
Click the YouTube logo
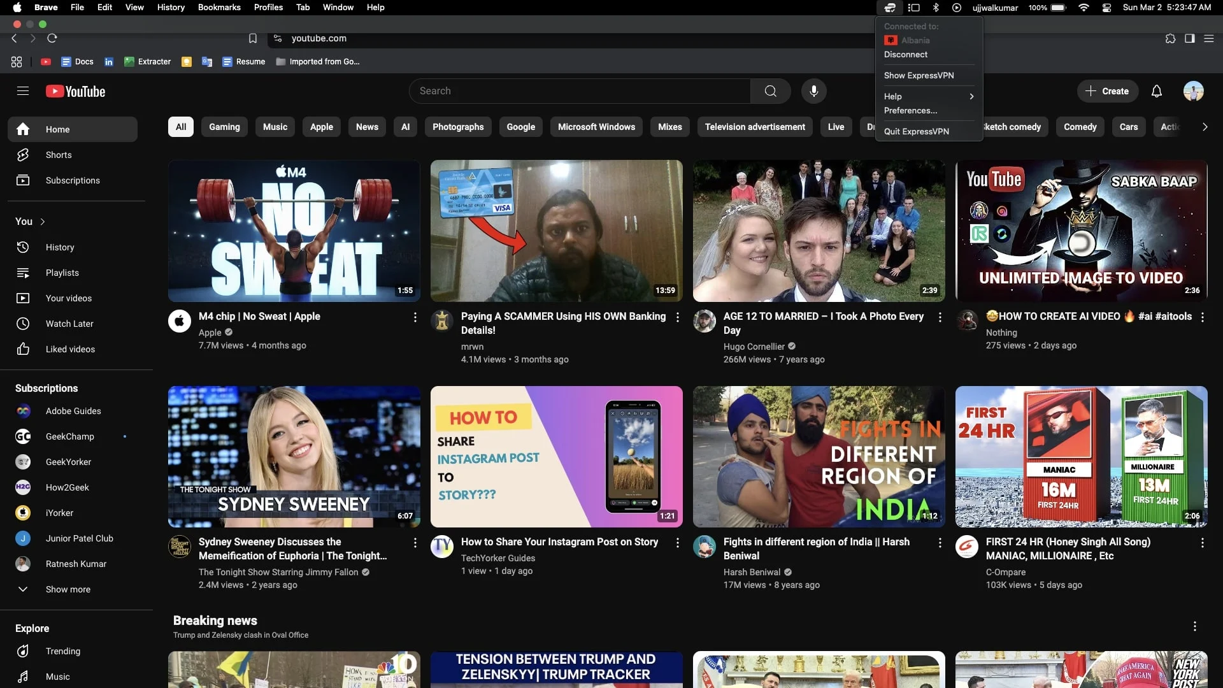pos(75,91)
